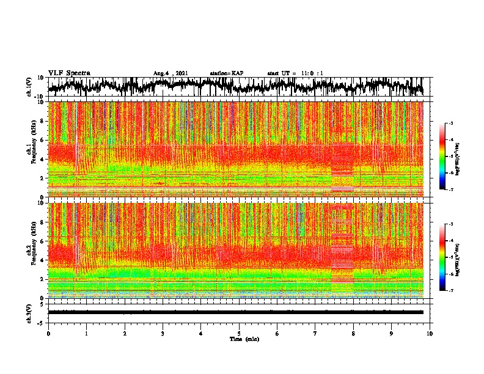
Task: Click time axis tick label "8"
Action: pos(353,334)
